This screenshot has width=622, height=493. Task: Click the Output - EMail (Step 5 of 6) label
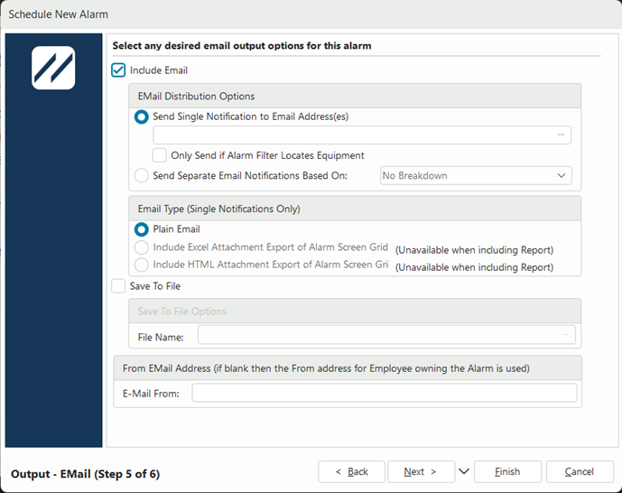[85, 473]
